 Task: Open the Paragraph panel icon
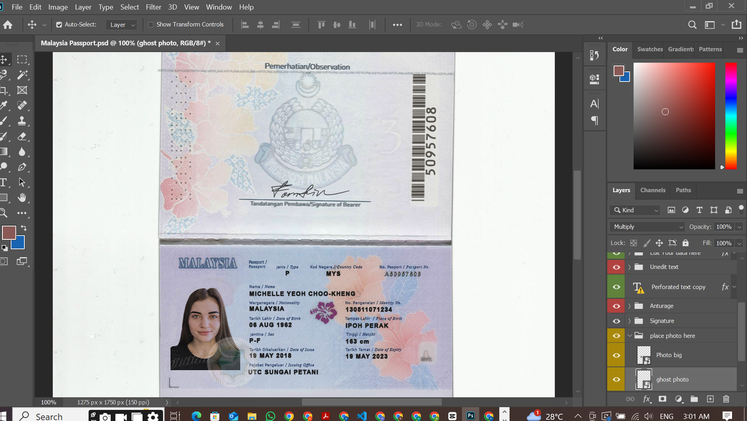click(594, 120)
